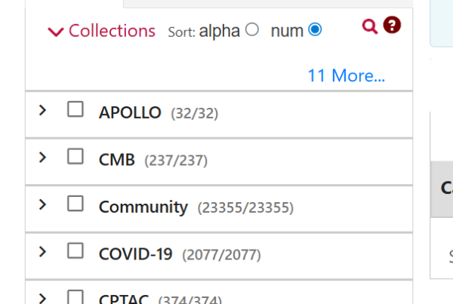This screenshot has width=453, height=304.
Task: Check the APOLLO collection checkbox
Action: 75,109
